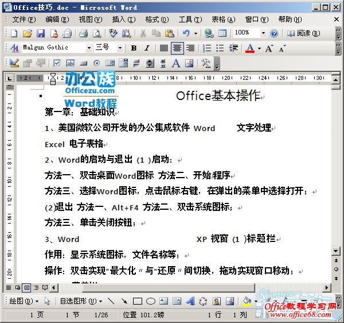The image size is (344, 323).
Task: Insert a text box control (abl icon)
Action: click(x=71, y=63)
